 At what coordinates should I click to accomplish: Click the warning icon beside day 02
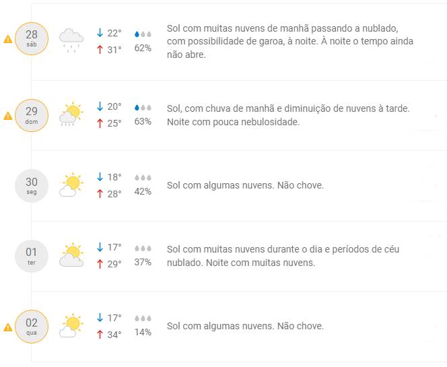tap(8, 327)
